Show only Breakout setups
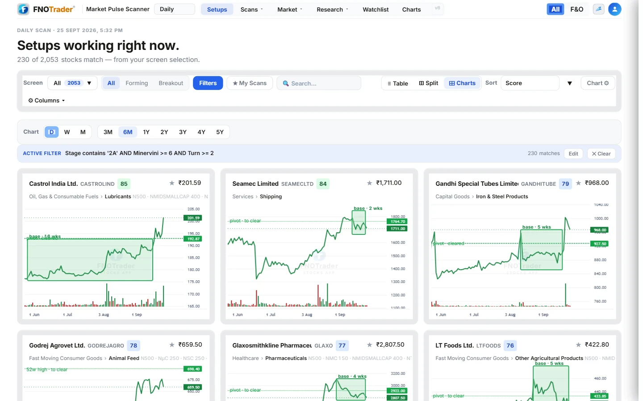This screenshot has height=401, width=643. [x=171, y=83]
